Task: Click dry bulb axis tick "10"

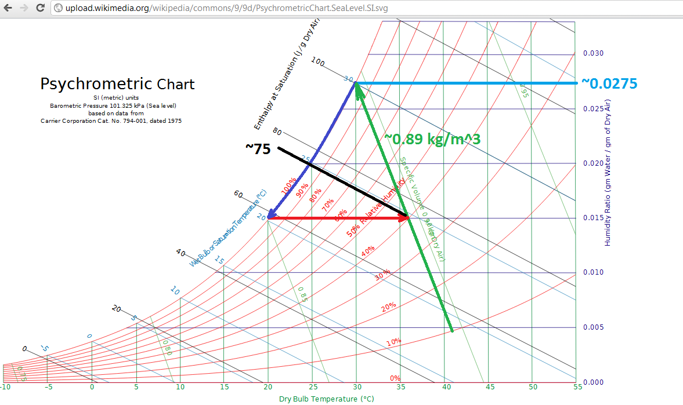Action: [180, 386]
